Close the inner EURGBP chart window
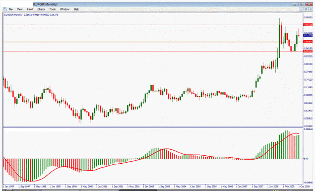The image size is (315, 191). tap(310, 10)
